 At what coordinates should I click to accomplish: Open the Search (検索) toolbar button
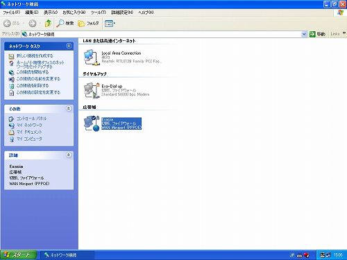pyautogui.click(x=65, y=23)
